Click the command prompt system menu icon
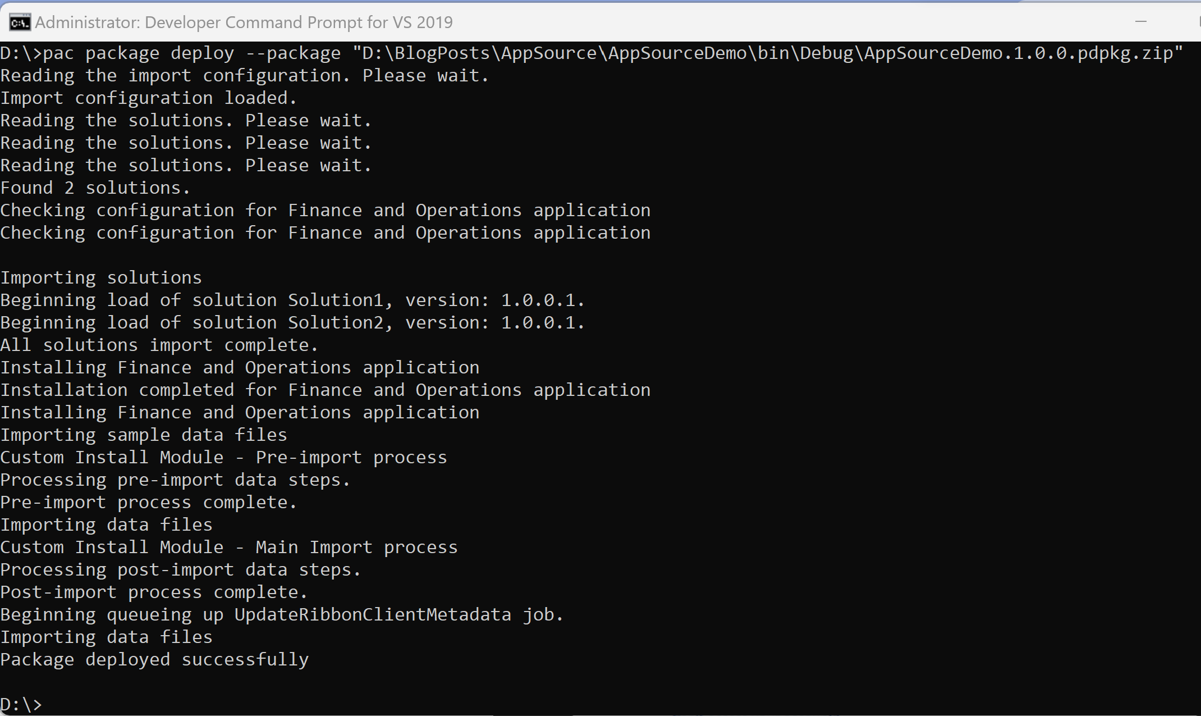This screenshot has height=716, width=1201. click(x=20, y=22)
